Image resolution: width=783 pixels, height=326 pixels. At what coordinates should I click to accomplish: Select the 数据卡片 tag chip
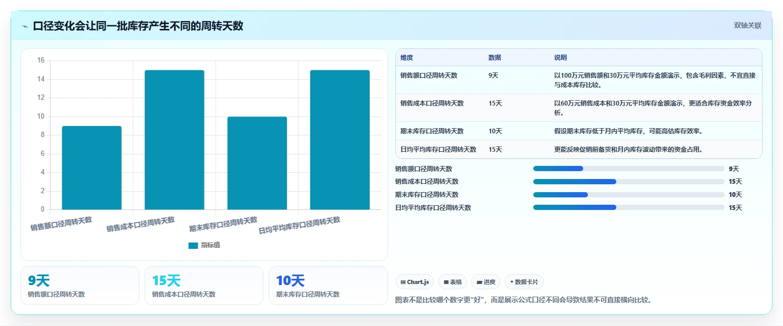524,282
